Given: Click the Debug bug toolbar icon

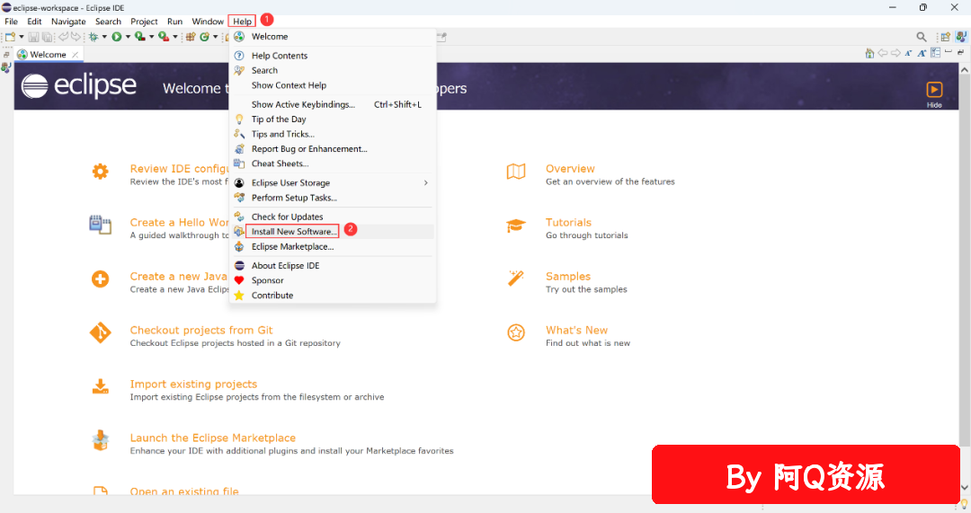Looking at the screenshot, I should (x=94, y=37).
